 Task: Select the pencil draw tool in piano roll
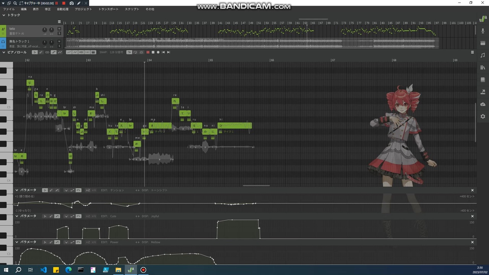[41, 52]
